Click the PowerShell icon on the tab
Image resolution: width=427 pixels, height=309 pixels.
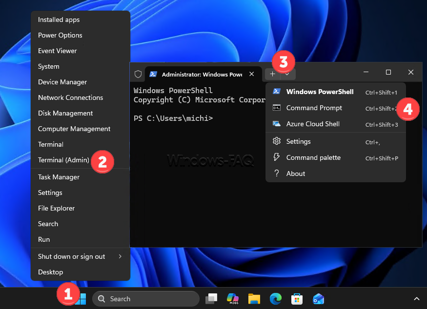click(x=153, y=74)
